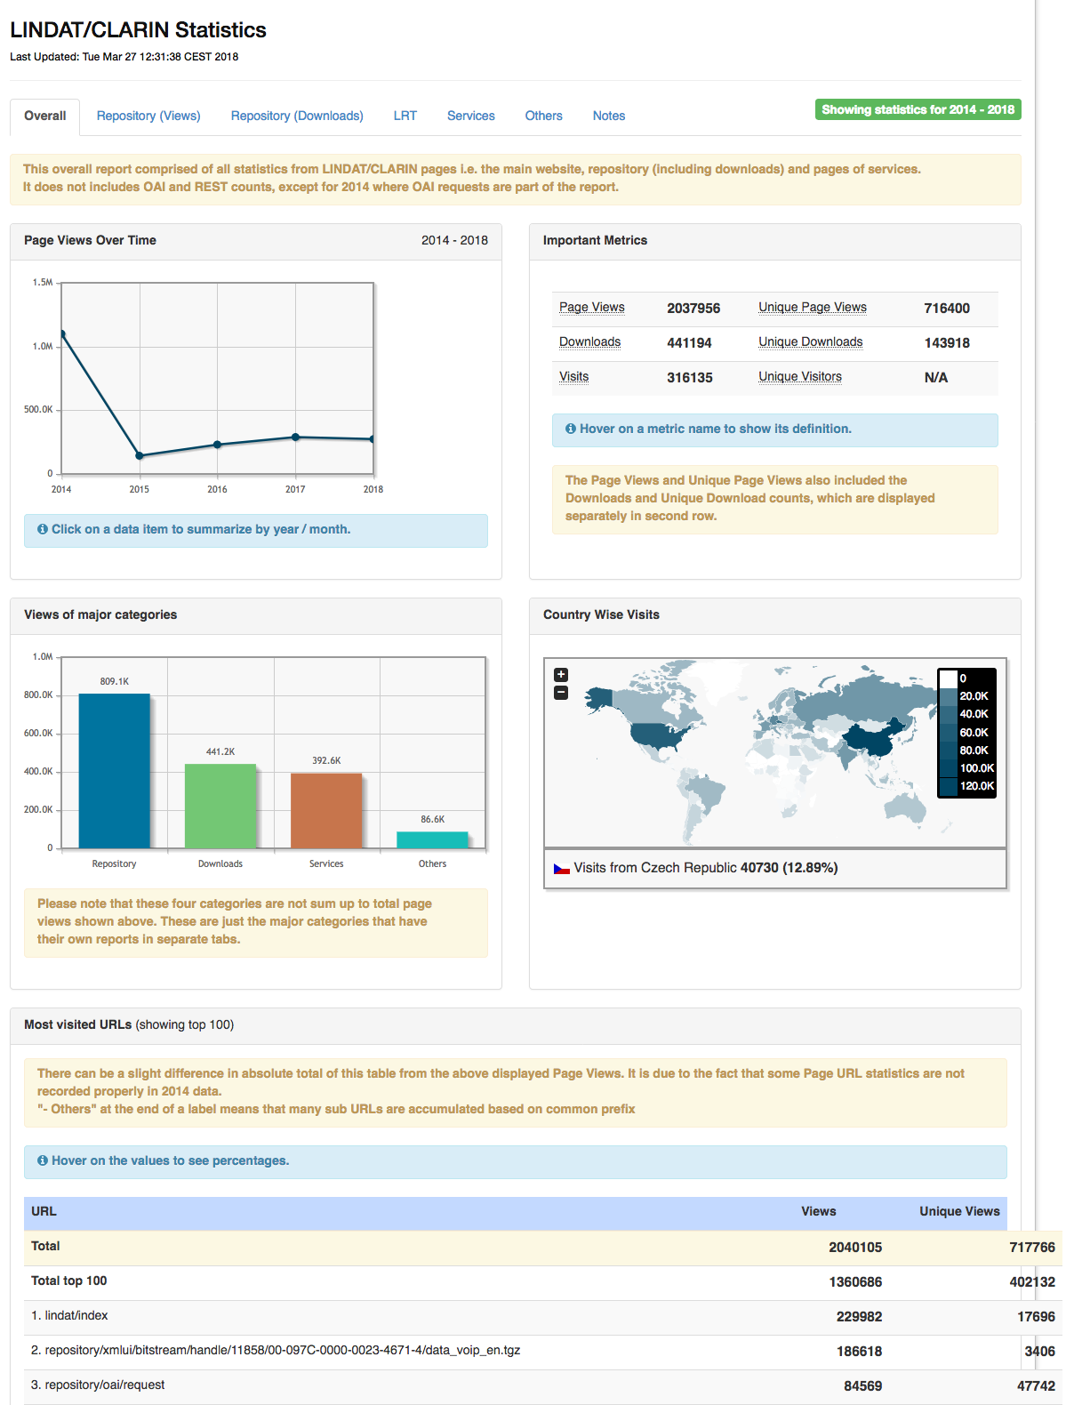Click the teal Others bar in the chart
Image resolution: width=1074 pixels, height=1405 pixels.
coord(432,840)
